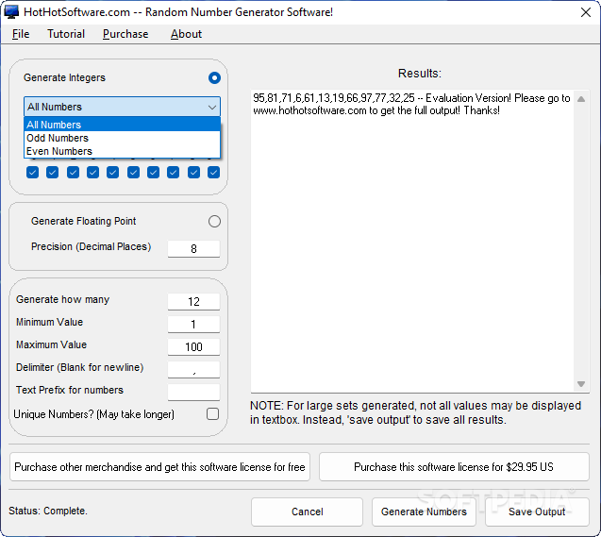
Task: Click the Text Prefix for numbers field
Action: [193, 392]
